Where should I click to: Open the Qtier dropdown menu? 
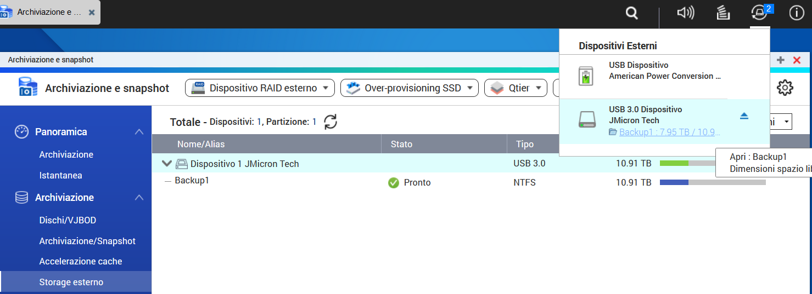tap(516, 88)
